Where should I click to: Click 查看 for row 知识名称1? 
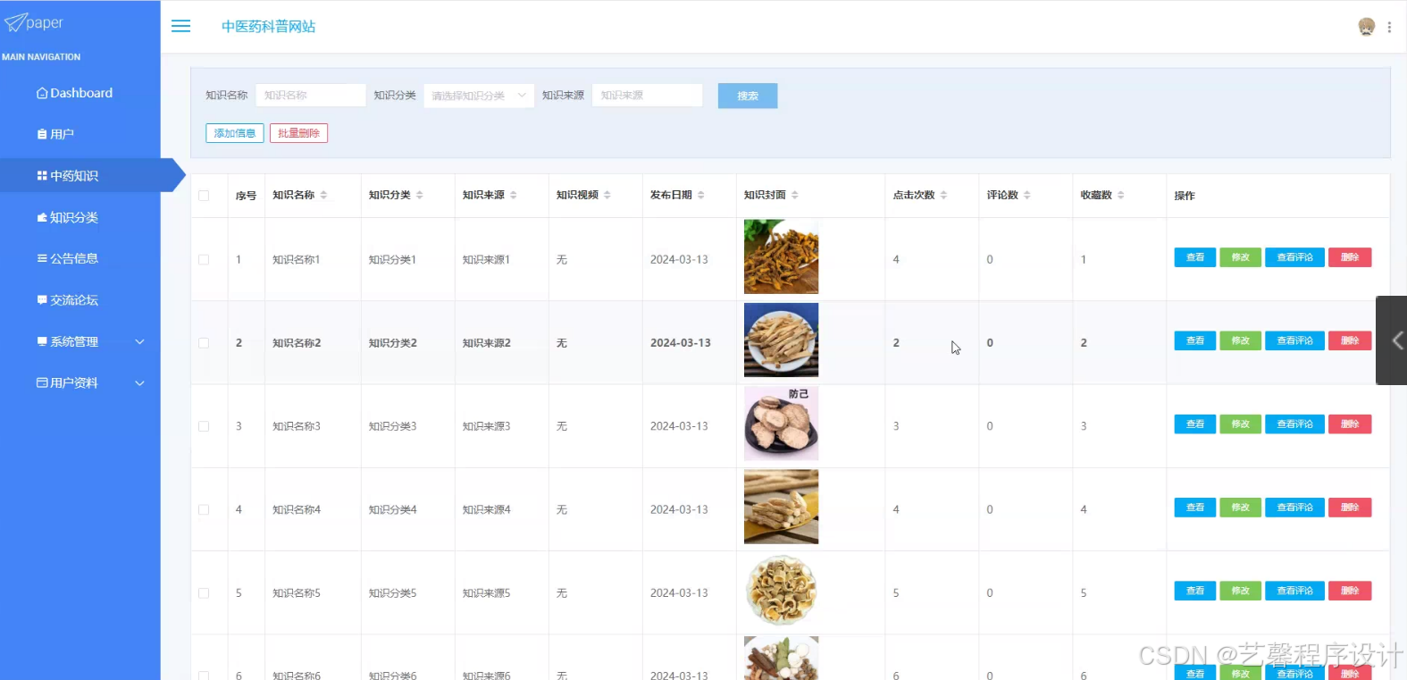point(1194,257)
